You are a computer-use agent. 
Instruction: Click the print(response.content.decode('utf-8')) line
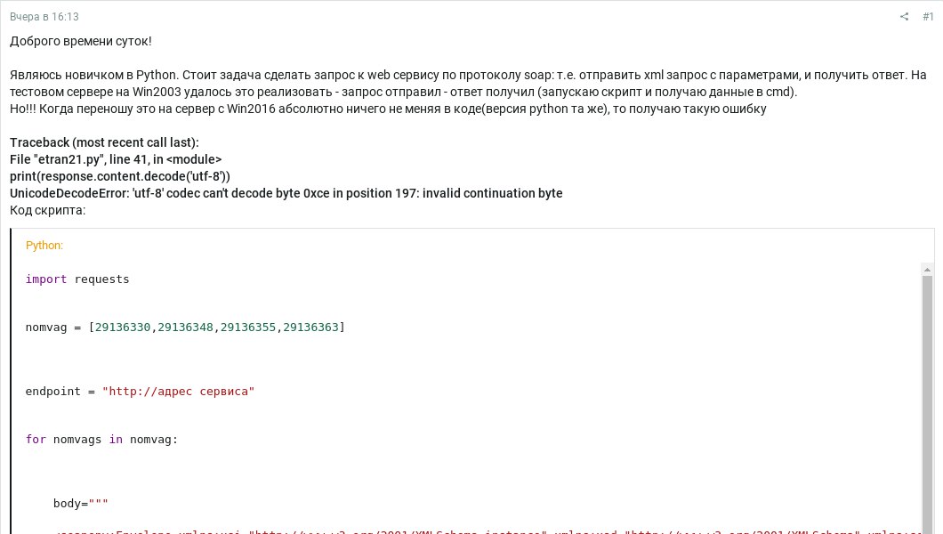120,176
